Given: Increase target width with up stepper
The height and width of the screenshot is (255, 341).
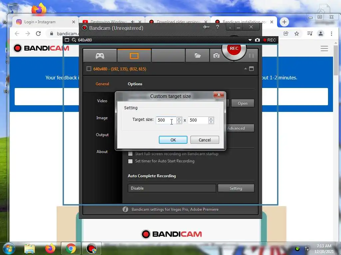Looking at the screenshot, I should tap(179, 119).
